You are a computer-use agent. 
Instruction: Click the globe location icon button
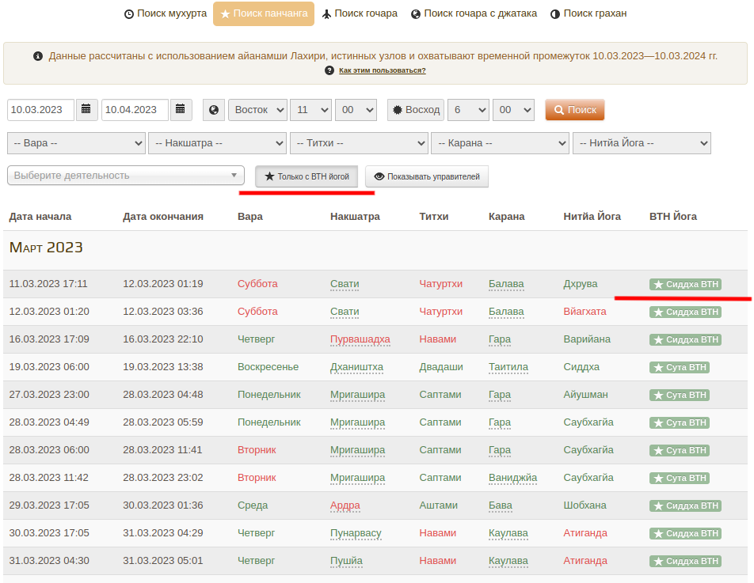point(214,109)
